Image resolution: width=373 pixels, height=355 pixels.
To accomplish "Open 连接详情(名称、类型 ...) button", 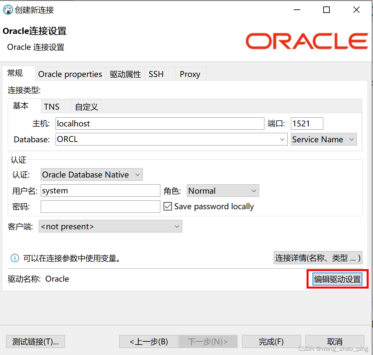I will [x=318, y=258].
